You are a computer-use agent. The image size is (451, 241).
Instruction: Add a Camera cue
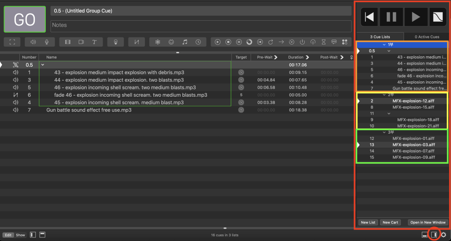(81, 42)
